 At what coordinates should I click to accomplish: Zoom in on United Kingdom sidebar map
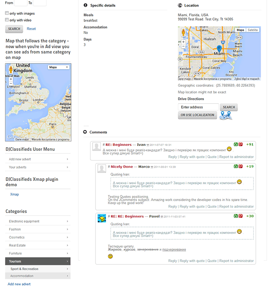(x=11, y=79)
